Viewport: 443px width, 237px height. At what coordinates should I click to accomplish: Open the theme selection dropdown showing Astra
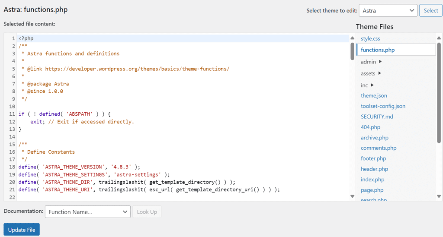[388, 10]
